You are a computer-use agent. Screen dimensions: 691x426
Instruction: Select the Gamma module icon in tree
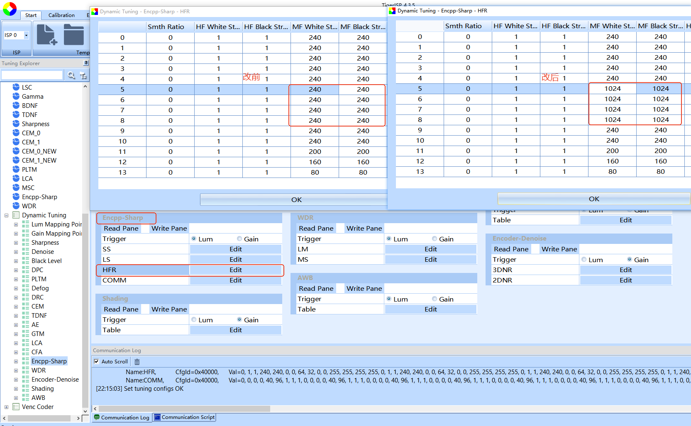click(16, 96)
